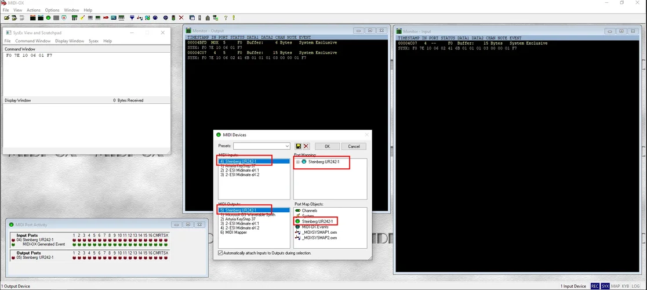Toggle the SYX indicator in status bar
The image size is (647, 290).
605,286
